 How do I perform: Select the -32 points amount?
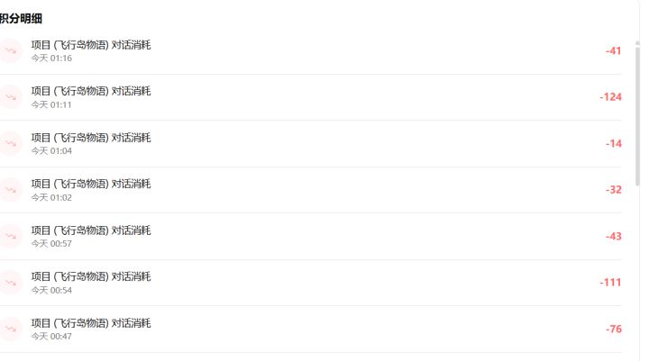[x=614, y=190]
